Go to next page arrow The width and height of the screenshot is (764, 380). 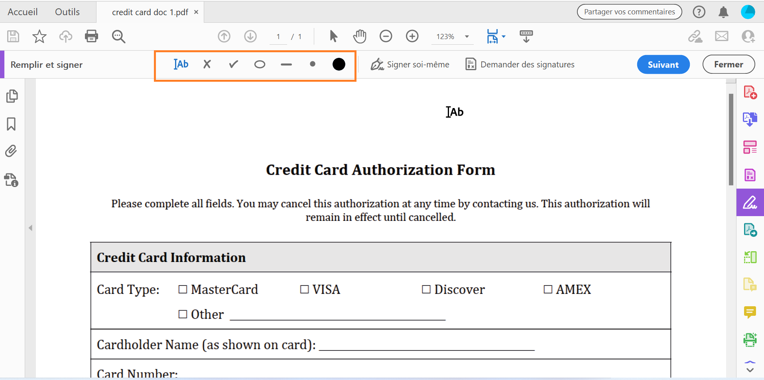coord(250,36)
